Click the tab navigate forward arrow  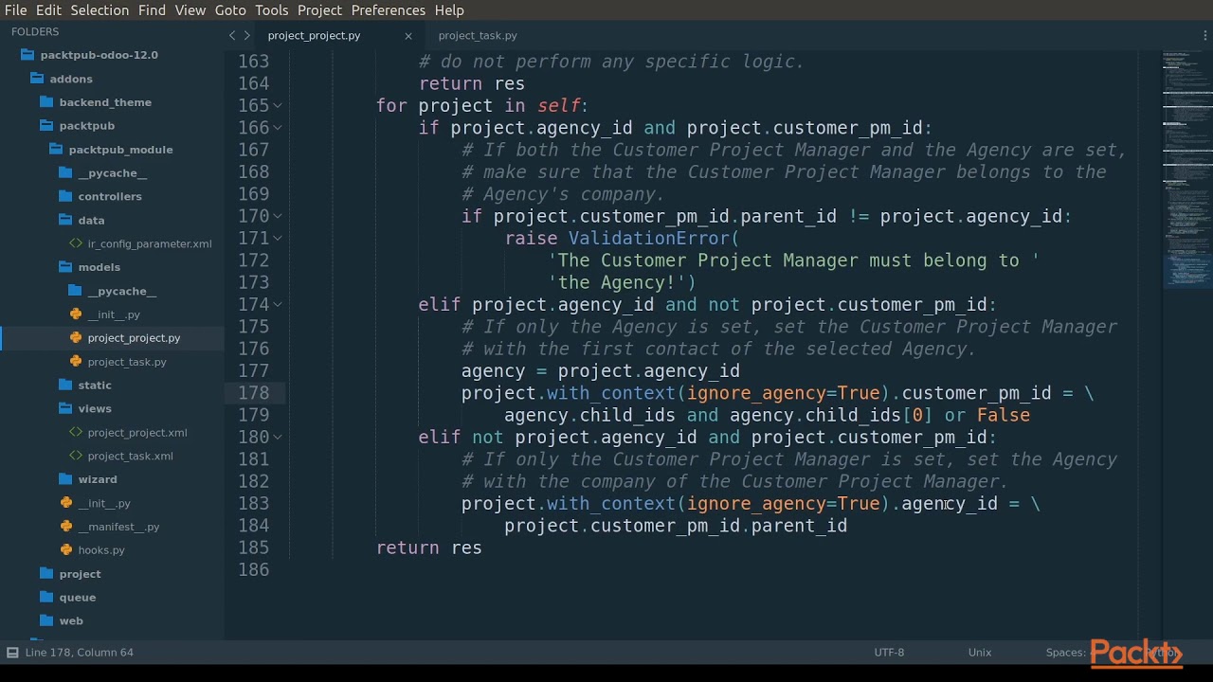click(x=247, y=35)
